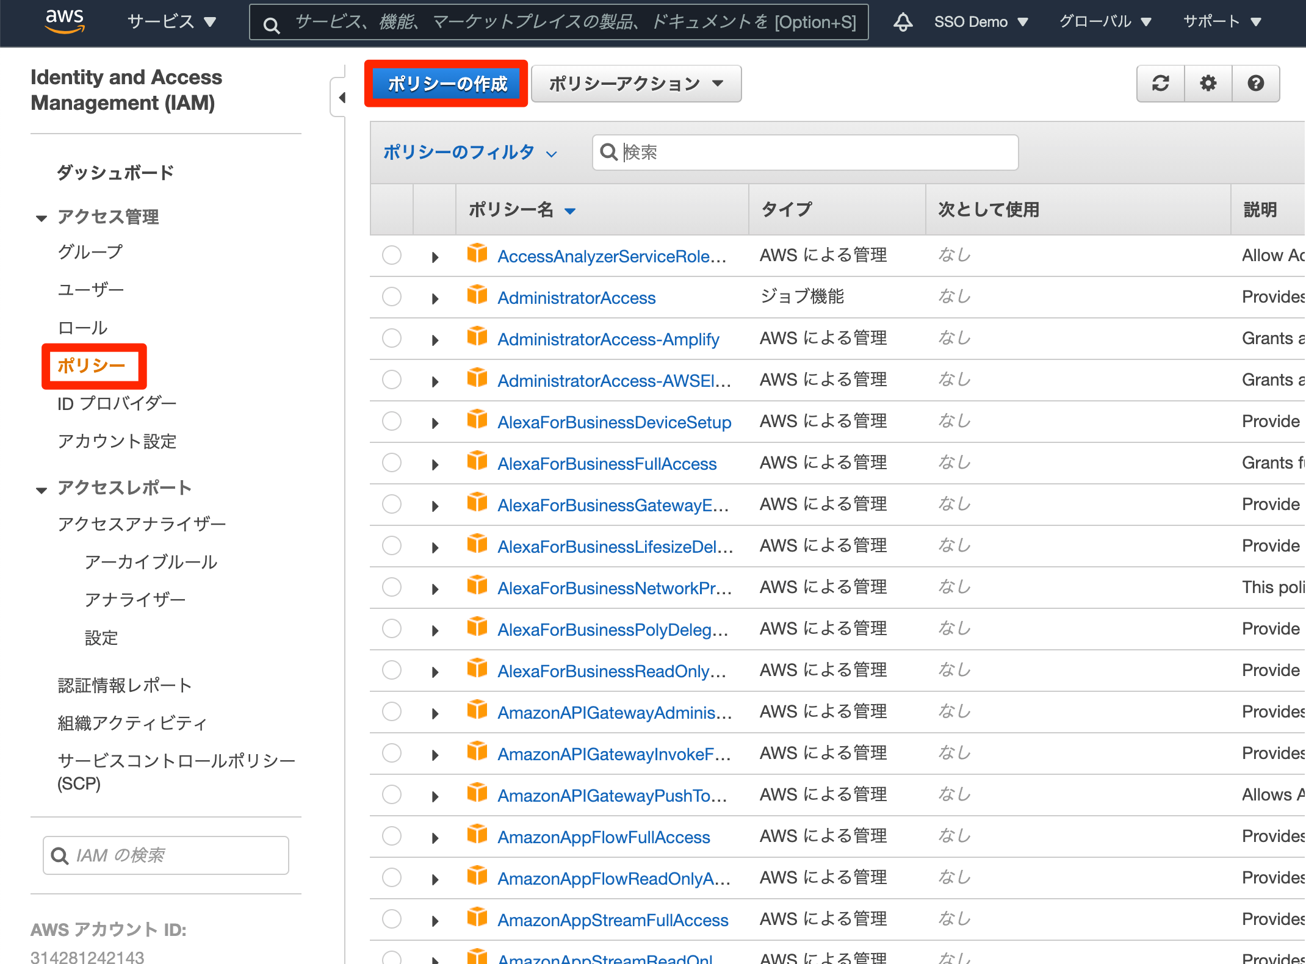1306x964 pixels.
Task: Expand the AccessAnalyzerServiceRole row details
Action: (435, 257)
